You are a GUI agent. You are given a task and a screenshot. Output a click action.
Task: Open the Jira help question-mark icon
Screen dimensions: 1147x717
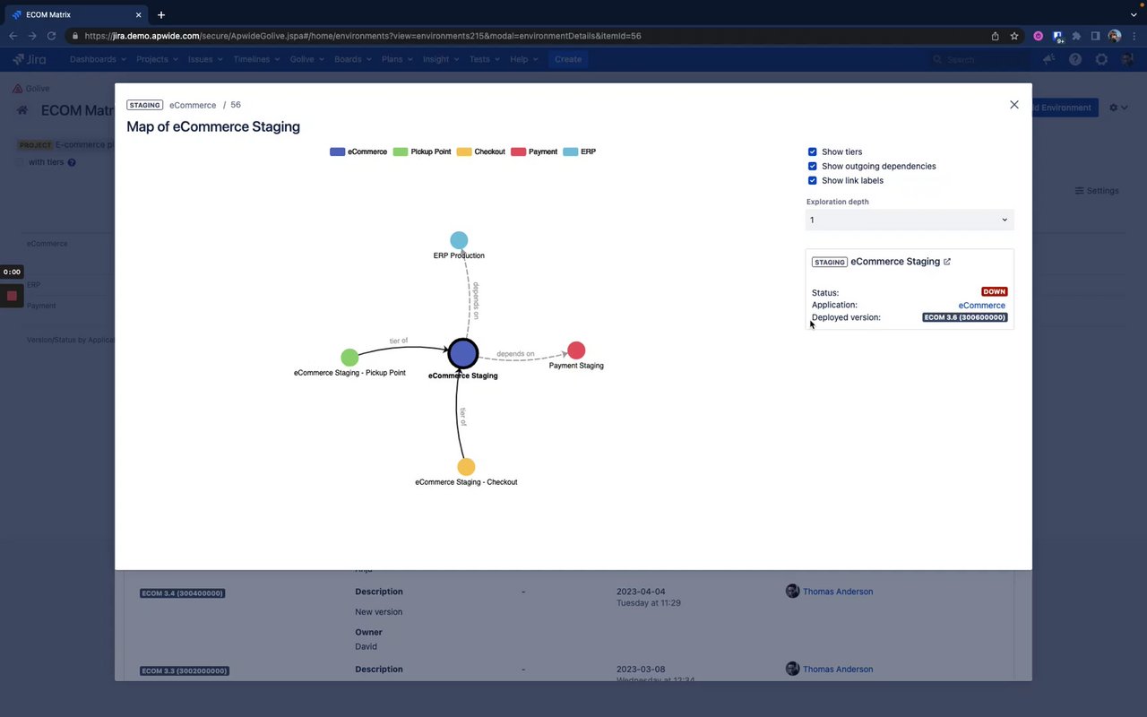click(x=1075, y=59)
